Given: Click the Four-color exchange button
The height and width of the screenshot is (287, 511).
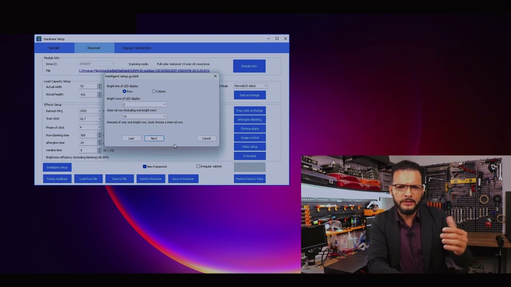Looking at the screenshot, I should coord(250,110).
